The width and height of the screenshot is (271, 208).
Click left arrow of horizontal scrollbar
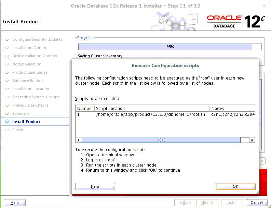click(78, 140)
